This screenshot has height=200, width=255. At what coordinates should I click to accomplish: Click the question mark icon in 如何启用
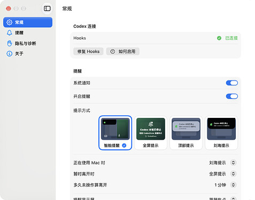113,51
